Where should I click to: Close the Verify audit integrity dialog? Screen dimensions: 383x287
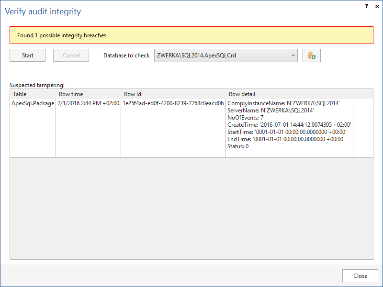(377, 7)
